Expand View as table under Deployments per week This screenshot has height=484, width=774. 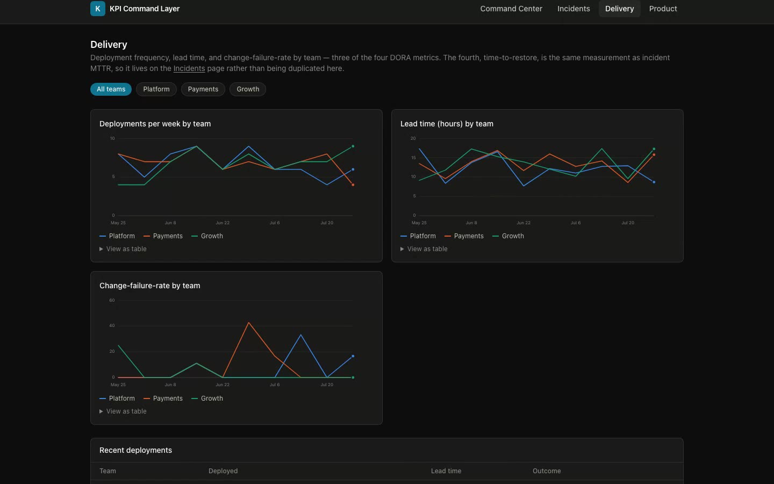123,249
